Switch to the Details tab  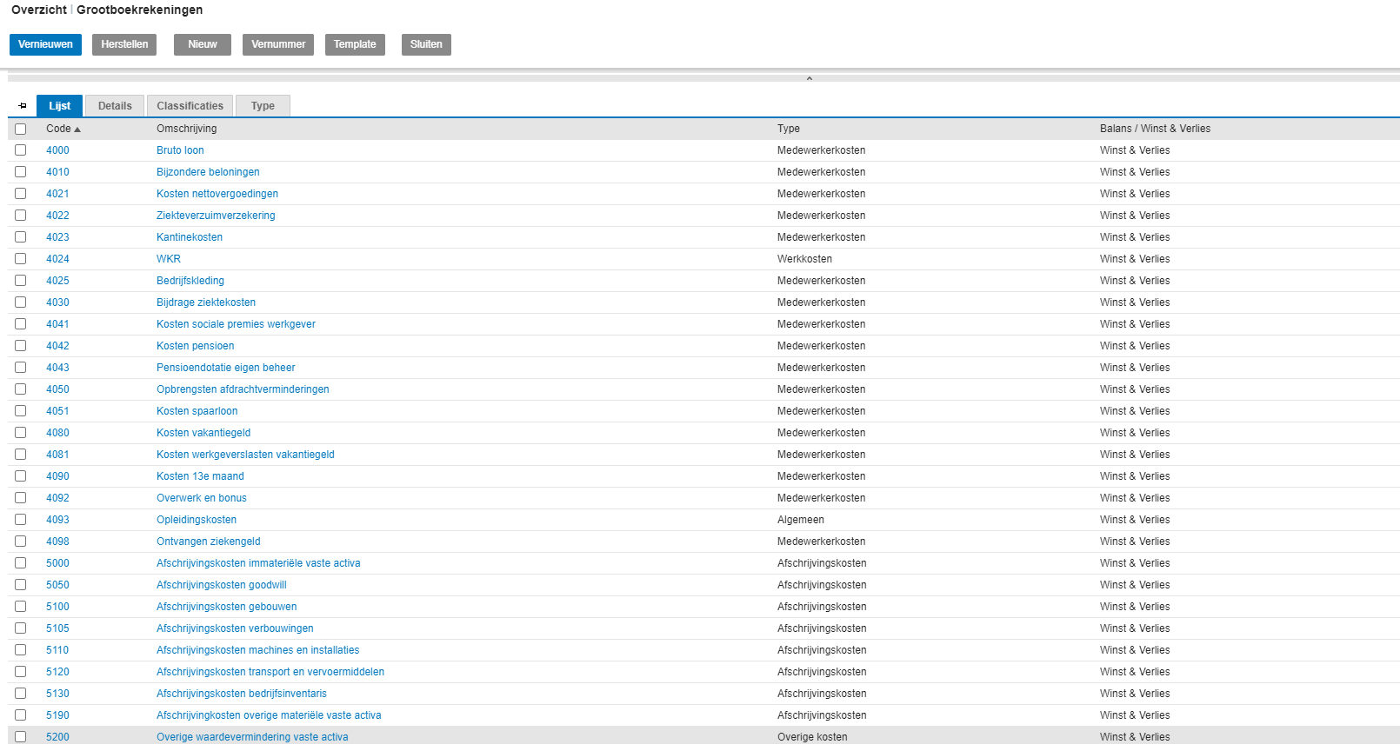point(115,106)
